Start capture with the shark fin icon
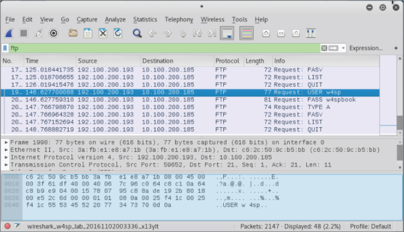The width and height of the screenshot is (404, 232). 9,33
